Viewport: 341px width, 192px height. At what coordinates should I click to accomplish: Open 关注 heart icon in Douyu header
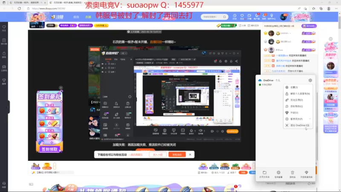click(242, 17)
